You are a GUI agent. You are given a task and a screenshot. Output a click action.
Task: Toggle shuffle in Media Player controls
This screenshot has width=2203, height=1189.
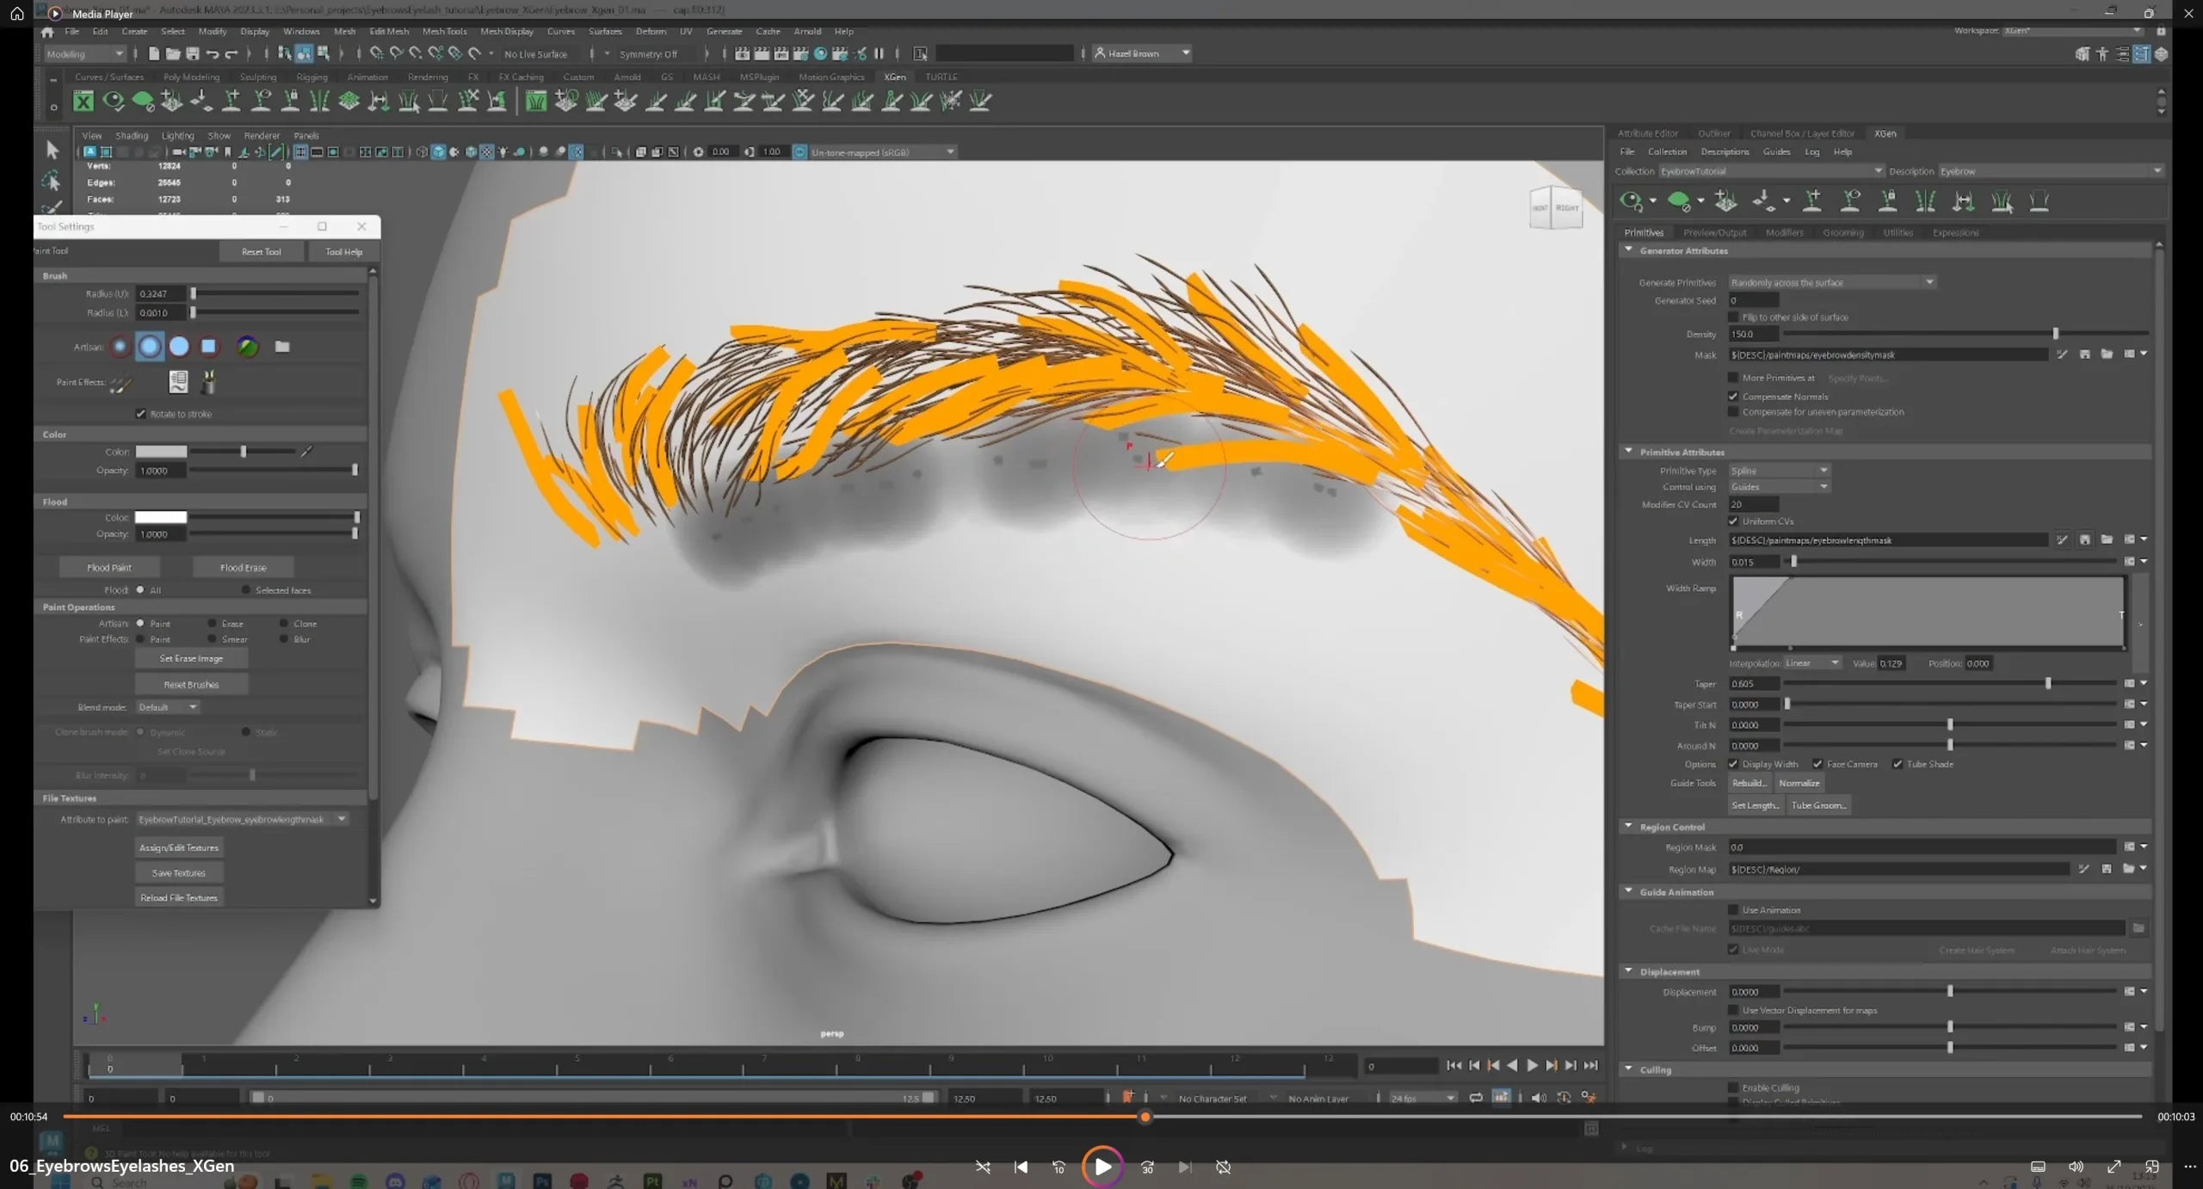(983, 1167)
